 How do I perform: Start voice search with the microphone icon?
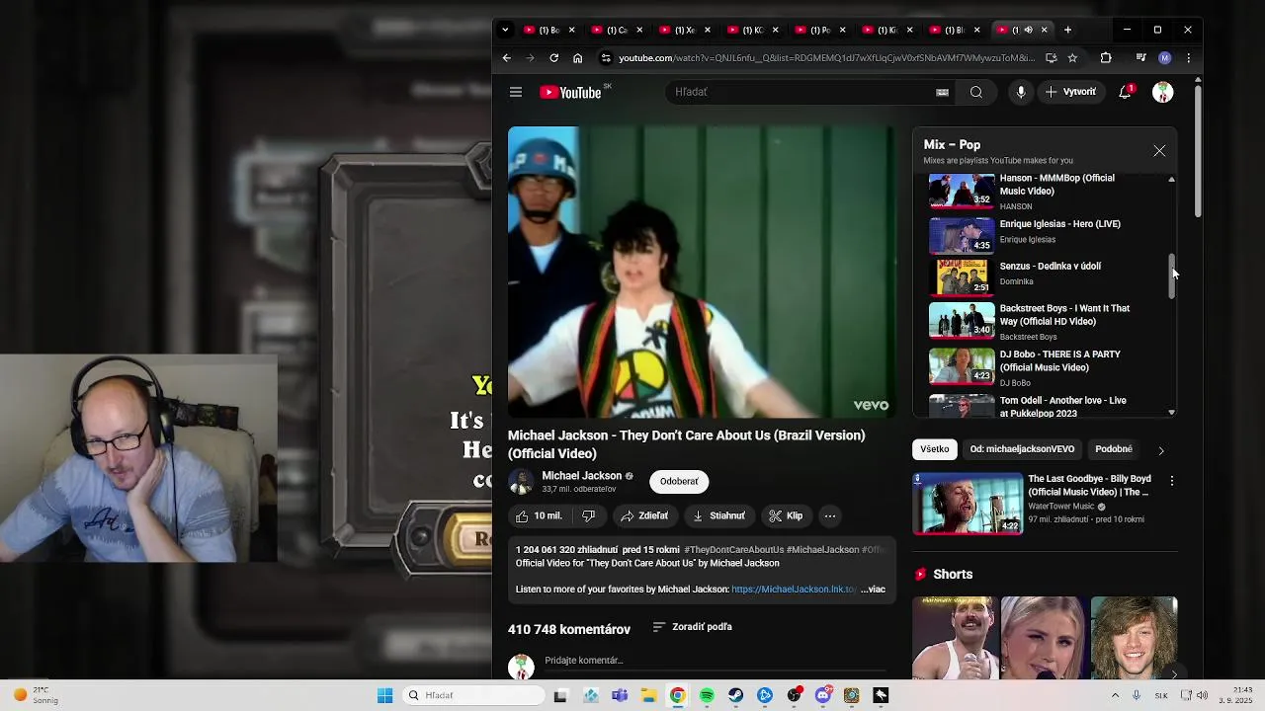tap(1021, 92)
